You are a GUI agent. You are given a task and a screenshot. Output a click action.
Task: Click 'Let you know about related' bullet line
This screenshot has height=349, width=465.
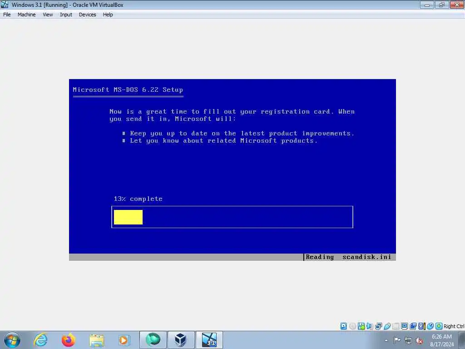tap(220, 141)
